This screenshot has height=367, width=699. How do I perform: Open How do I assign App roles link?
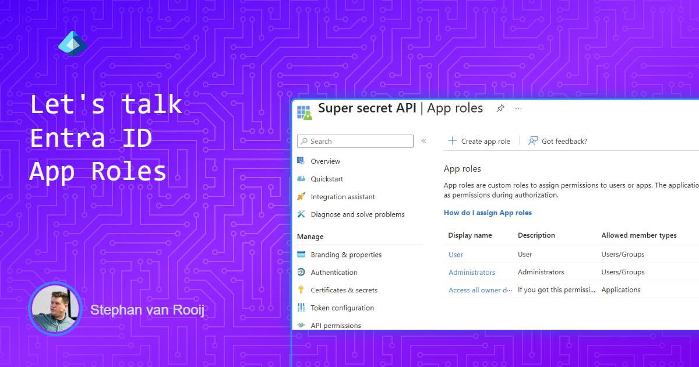point(488,213)
